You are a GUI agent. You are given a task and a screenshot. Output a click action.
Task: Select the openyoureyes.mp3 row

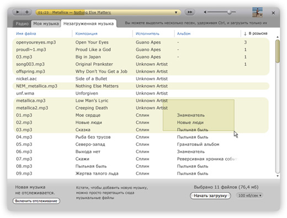coord(141,42)
